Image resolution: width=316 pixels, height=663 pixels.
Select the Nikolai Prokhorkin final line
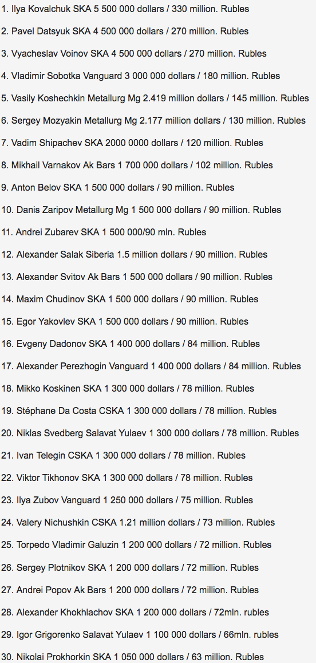[x=133, y=657]
